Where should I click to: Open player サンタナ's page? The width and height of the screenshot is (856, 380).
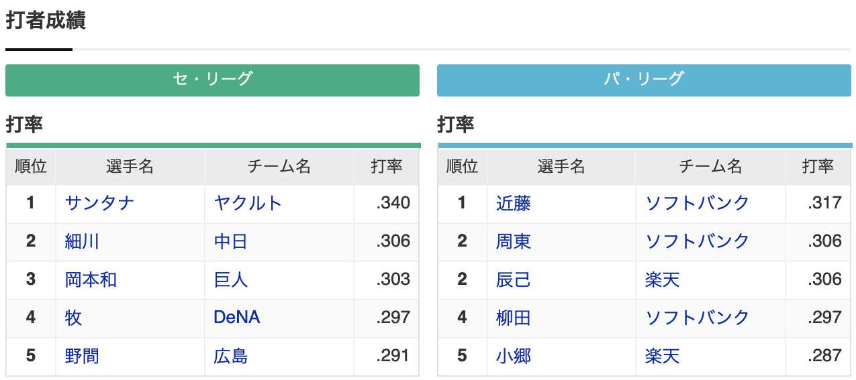(100, 203)
